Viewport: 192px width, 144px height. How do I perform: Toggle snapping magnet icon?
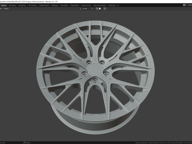(97, 9)
